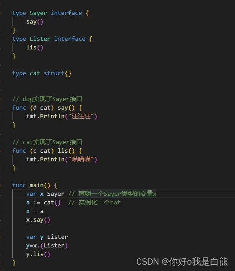This screenshot has height=271, width=235.
Task: Click the var y Lister declaration
Action: click(x=47, y=237)
